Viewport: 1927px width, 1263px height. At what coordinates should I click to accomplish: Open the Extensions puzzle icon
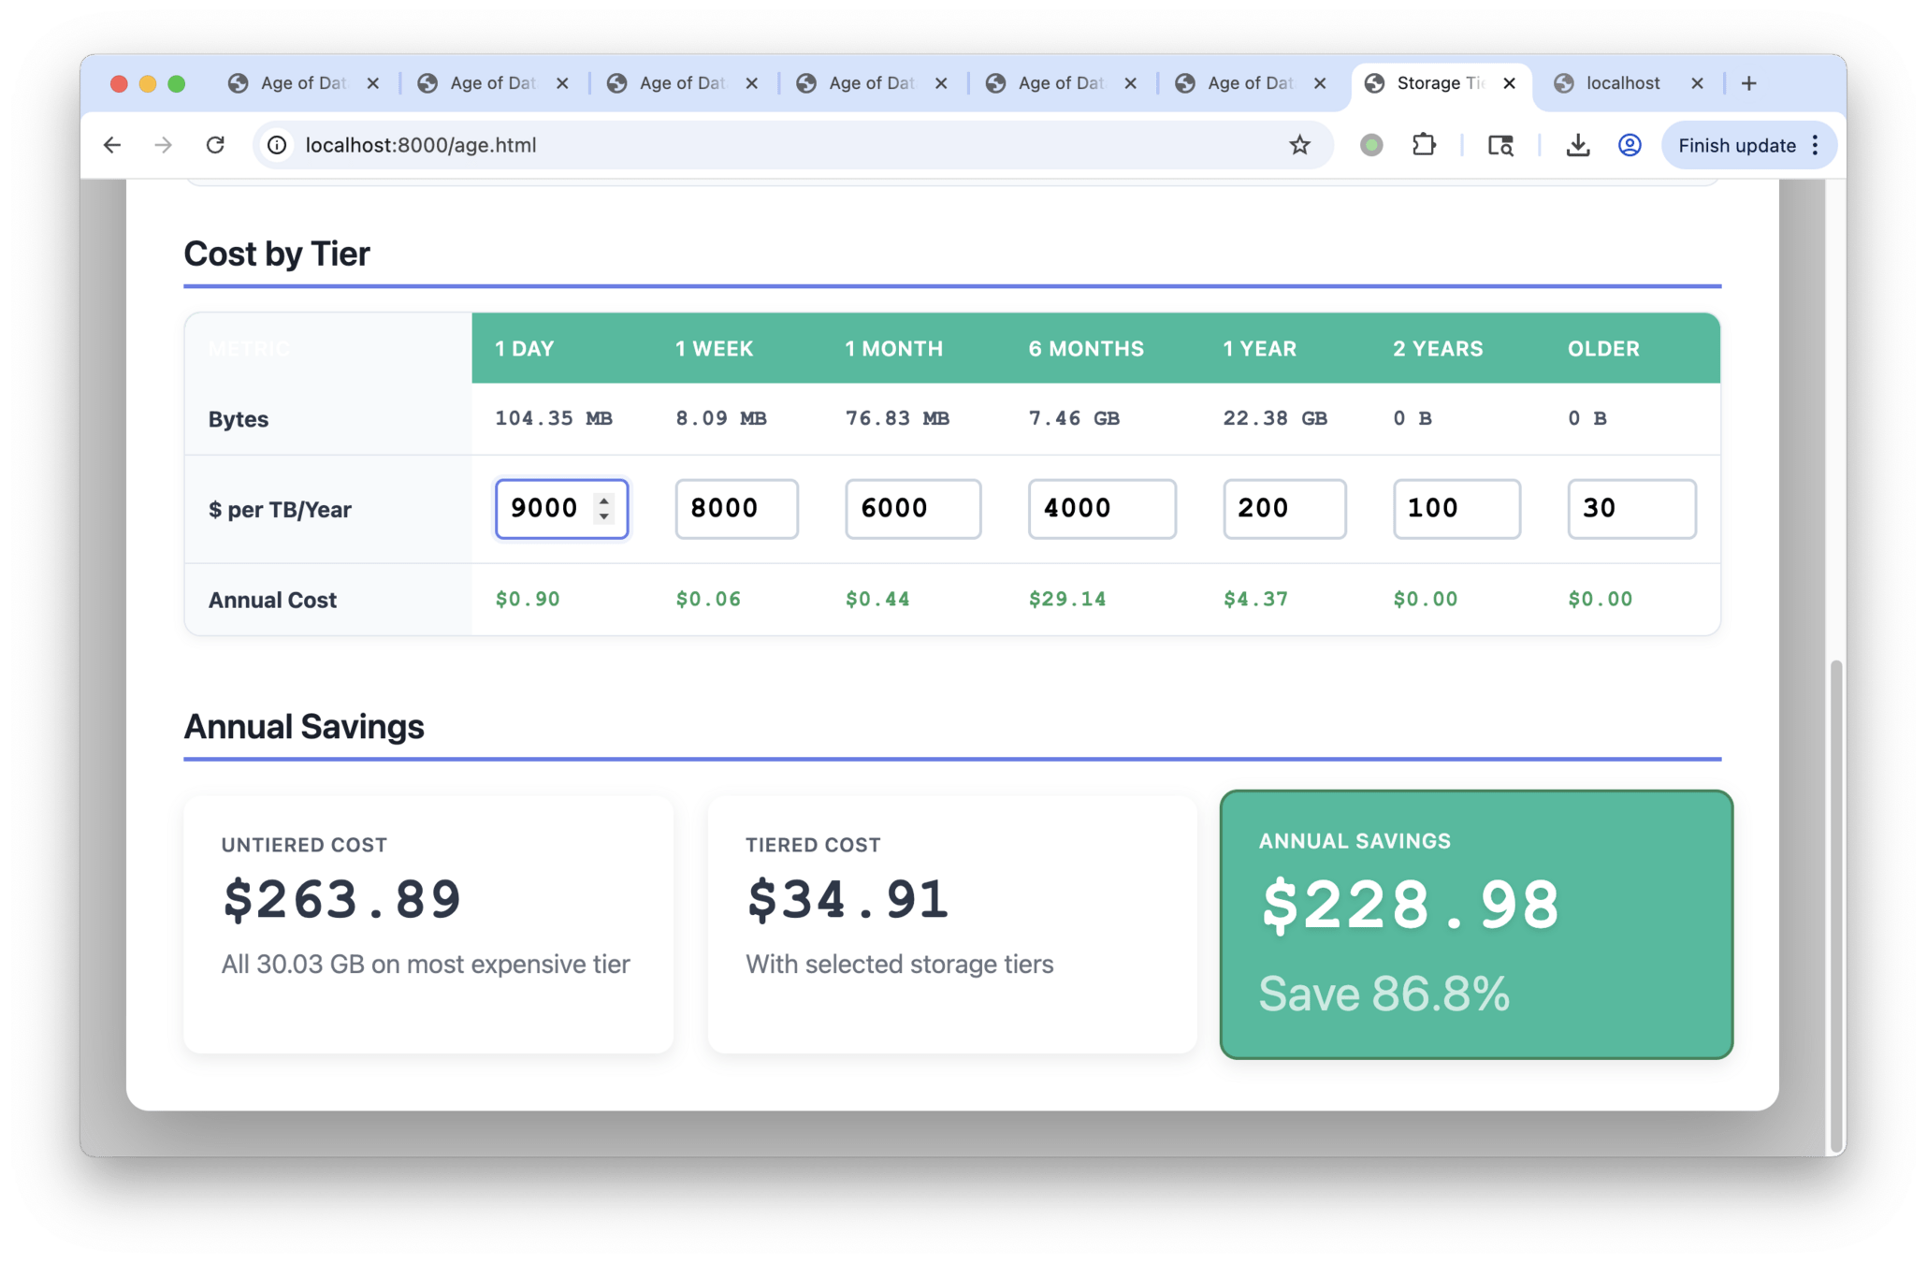[1424, 145]
